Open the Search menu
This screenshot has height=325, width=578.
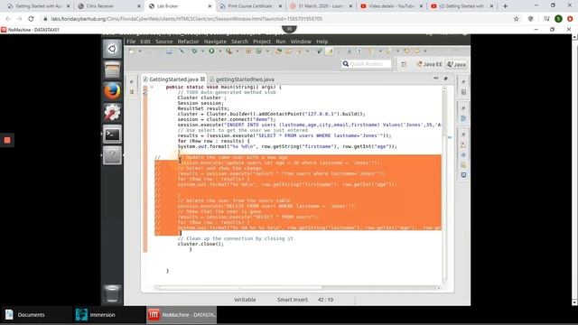(239, 42)
